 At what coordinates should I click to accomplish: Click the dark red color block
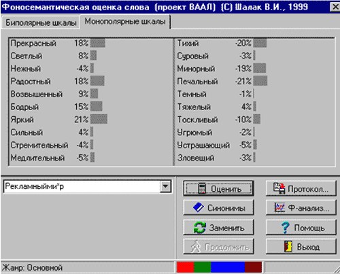253,267
